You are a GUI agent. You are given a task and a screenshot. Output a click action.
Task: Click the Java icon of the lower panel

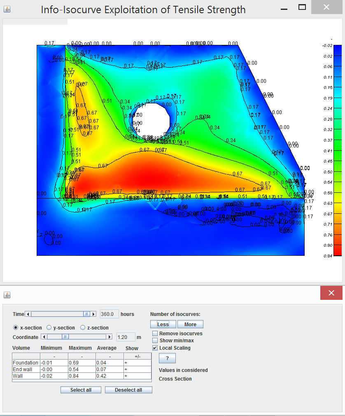coord(7,295)
